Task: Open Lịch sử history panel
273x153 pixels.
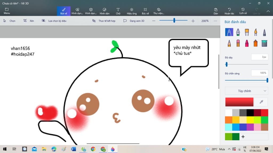Action: point(243,11)
